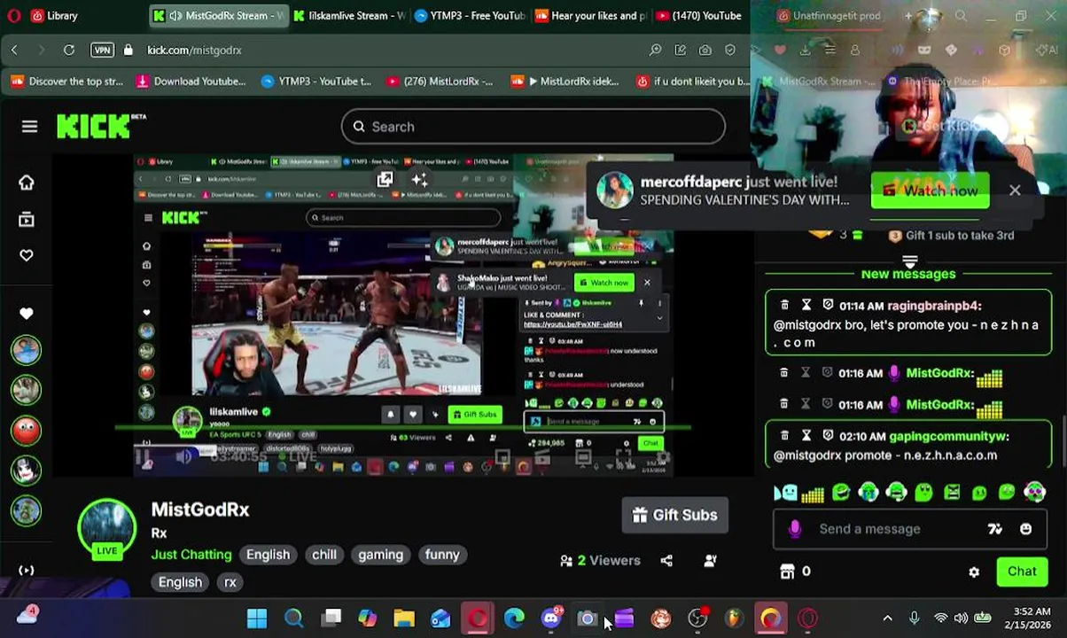The width and height of the screenshot is (1067, 638).
Task: Open (276) MistLordRx bookmark
Action: (x=440, y=82)
